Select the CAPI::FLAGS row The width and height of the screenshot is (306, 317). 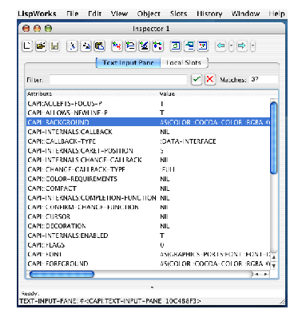[148, 245]
